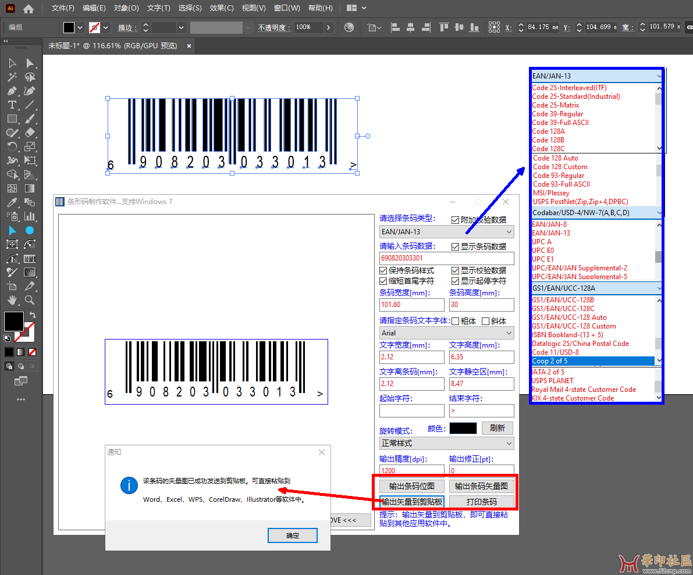Image resolution: width=693 pixels, height=575 pixels.
Task: Click 打印条码 print button
Action: (481, 502)
